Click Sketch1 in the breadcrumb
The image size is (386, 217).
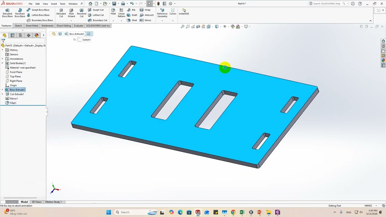(x=84, y=40)
